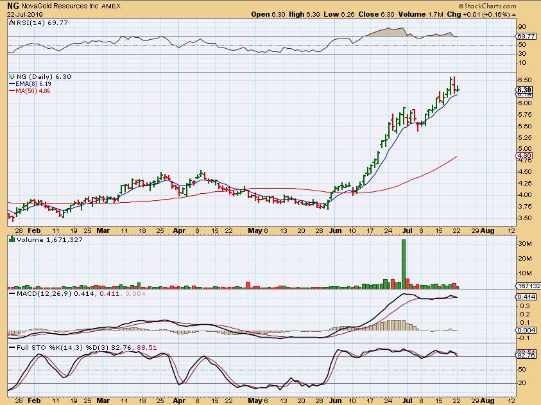
Task: Click the 4.86 MA(50) value tag
Action: [x=524, y=156]
